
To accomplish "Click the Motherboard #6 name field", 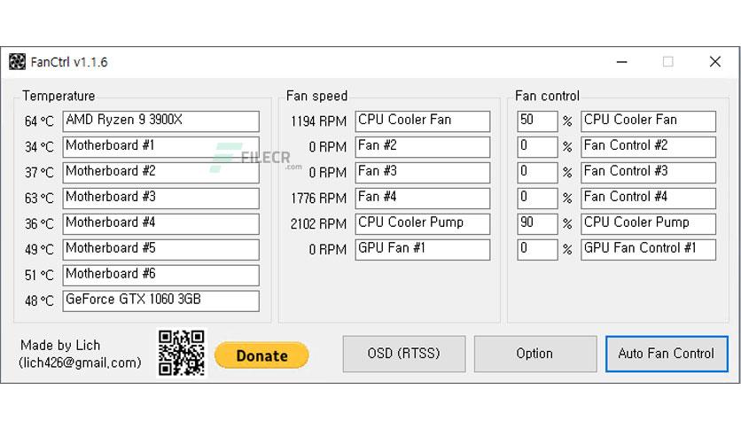I will point(160,276).
